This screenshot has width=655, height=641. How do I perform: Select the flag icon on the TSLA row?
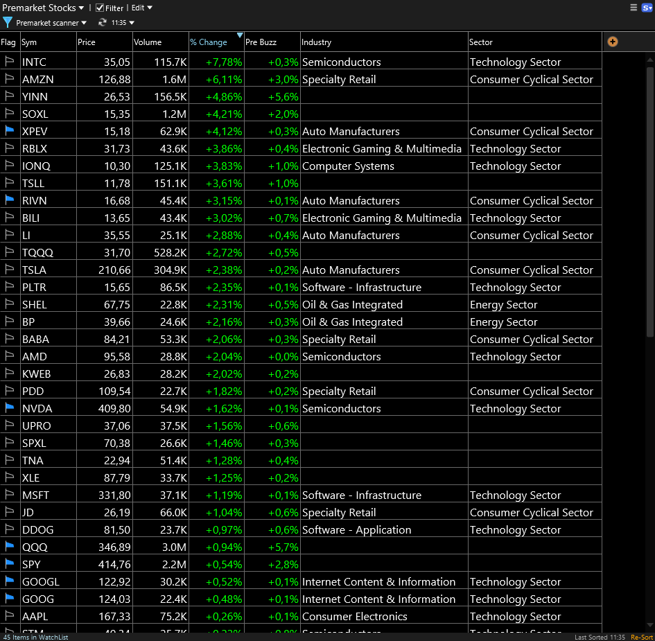(x=9, y=269)
